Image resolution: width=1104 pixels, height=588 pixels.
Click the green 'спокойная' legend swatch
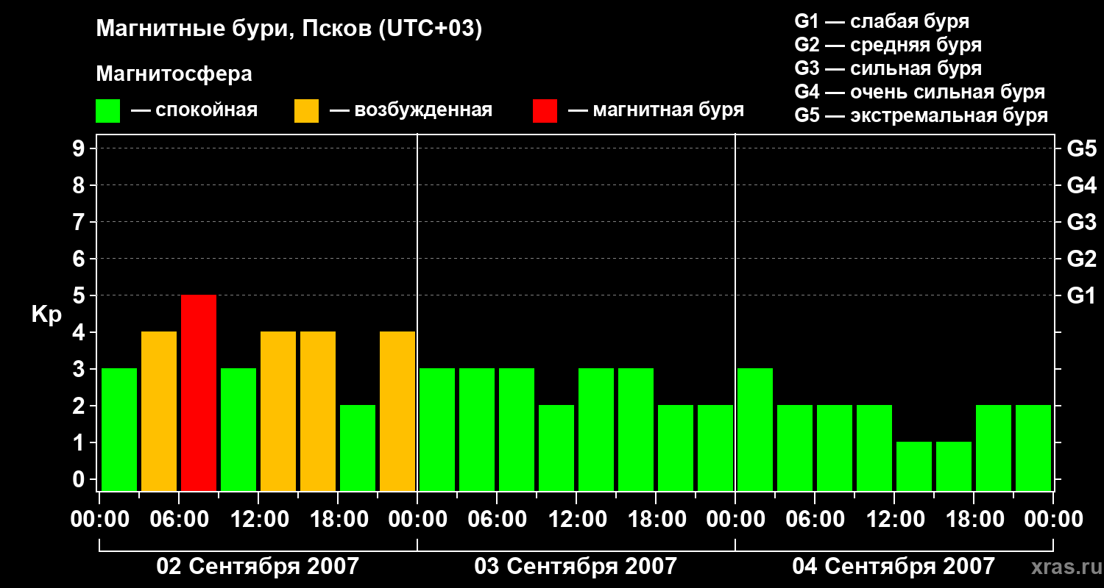(108, 111)
